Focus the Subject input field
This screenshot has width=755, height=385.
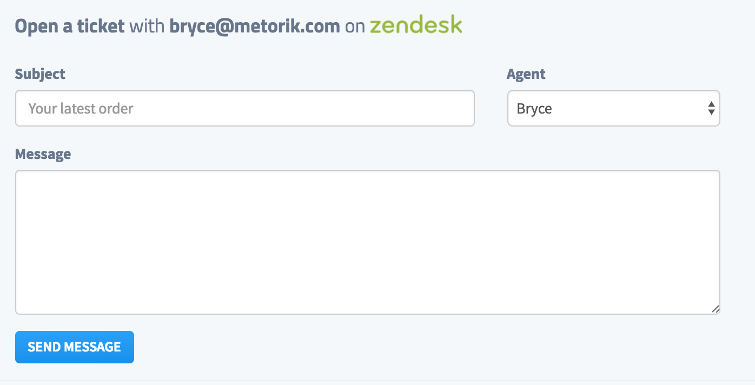click(x=244, y=109)
